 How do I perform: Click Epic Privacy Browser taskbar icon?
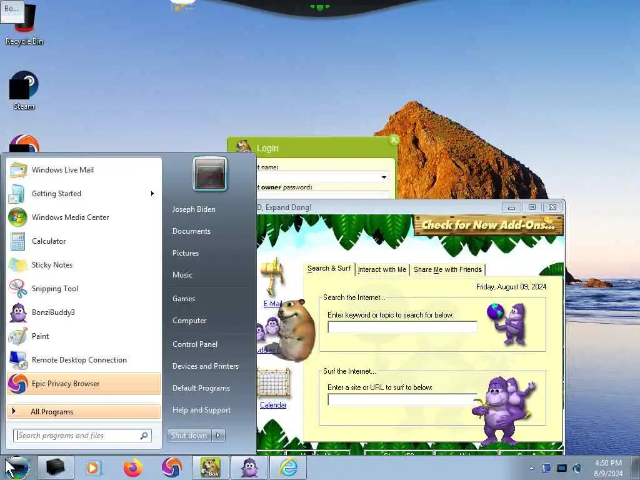click(x=171, y=467)
